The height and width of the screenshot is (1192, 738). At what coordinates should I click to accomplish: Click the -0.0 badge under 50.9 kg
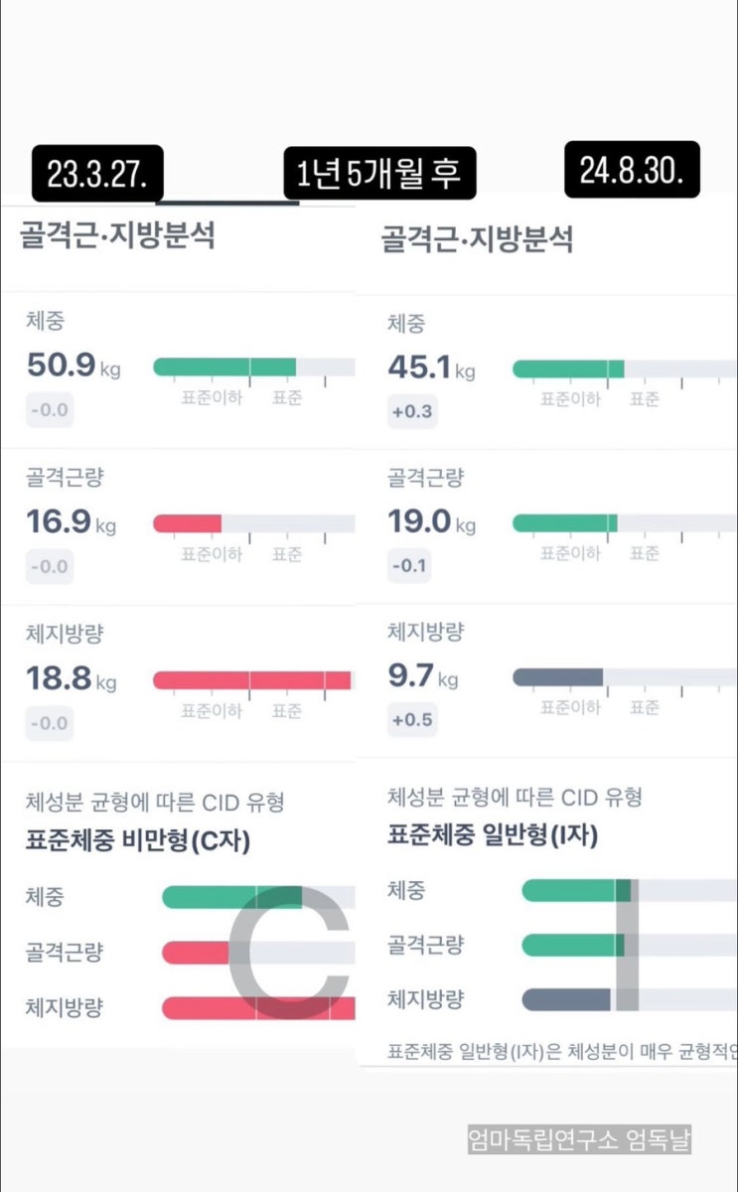point(50,410)
